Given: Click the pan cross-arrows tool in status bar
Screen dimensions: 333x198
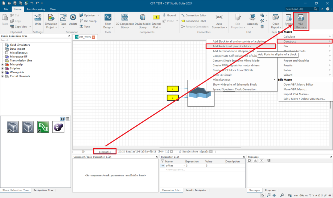Looking at the screenshot, I should pyautogui.click(x=274, y=195).
